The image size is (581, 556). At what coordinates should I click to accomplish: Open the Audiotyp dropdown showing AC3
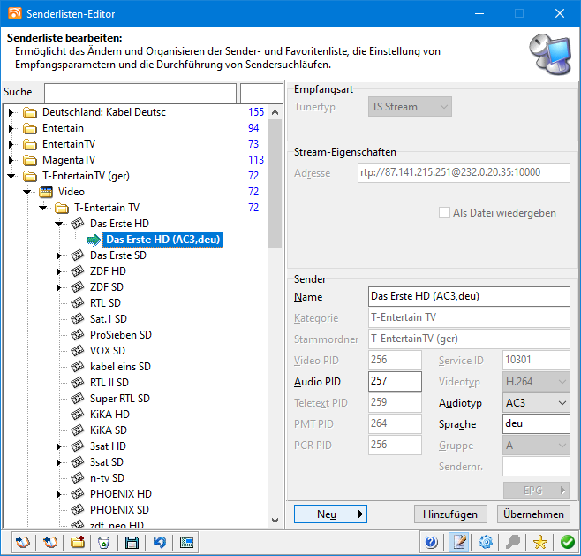(536, 403)
